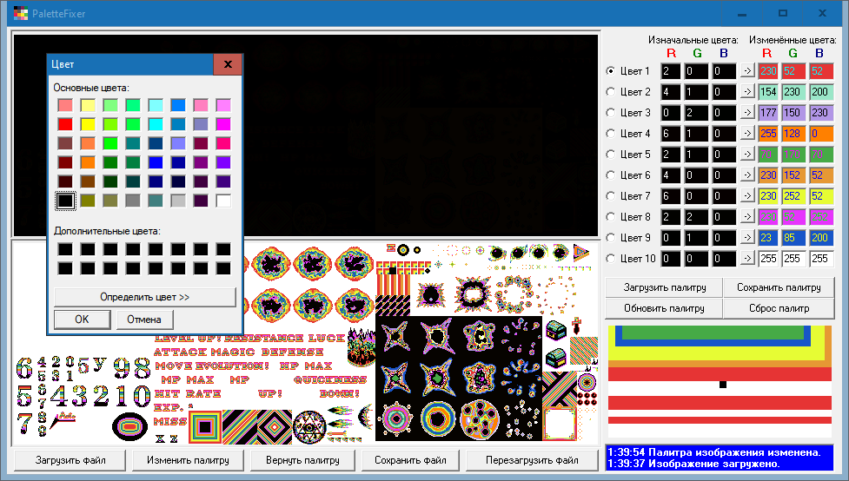Pick the pure red basic color swatch
849x481 pixels.
tap(65, 124)
